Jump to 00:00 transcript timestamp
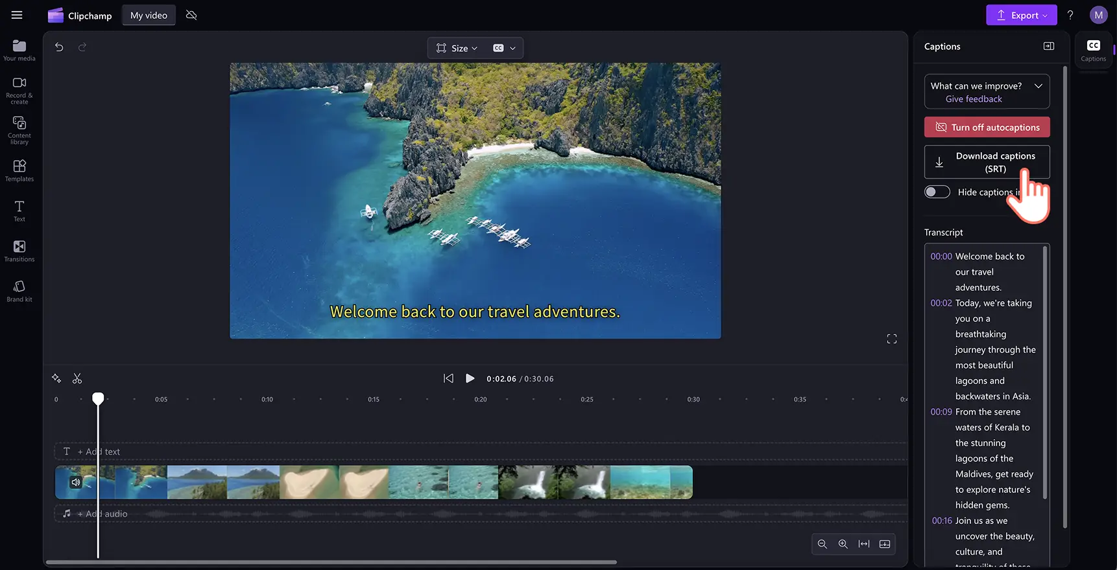 pyautogui.click(x=941, y=256)
